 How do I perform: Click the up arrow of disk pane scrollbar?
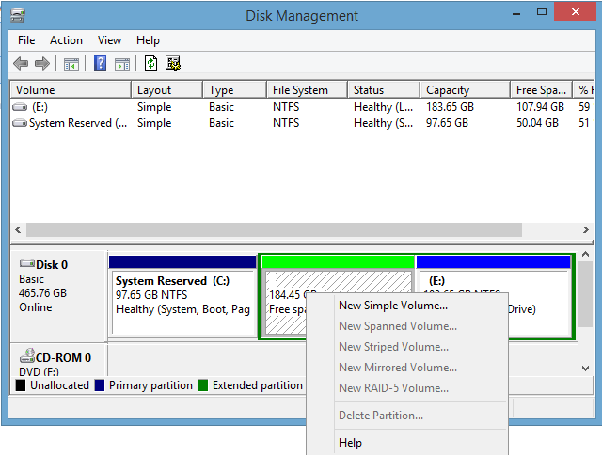(585, 254)
